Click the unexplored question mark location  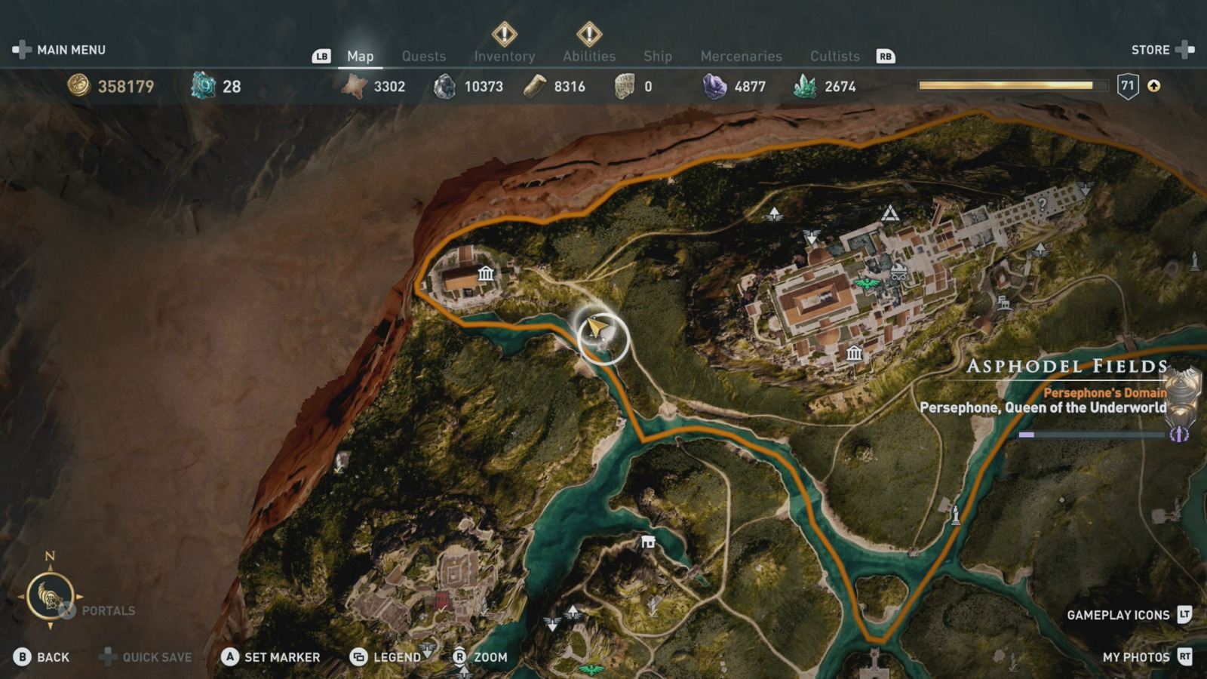coord(1043,204)
